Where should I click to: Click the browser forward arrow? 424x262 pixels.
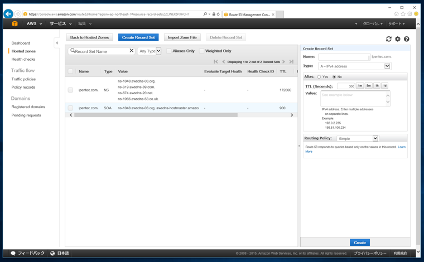click(x=18, y=14)
